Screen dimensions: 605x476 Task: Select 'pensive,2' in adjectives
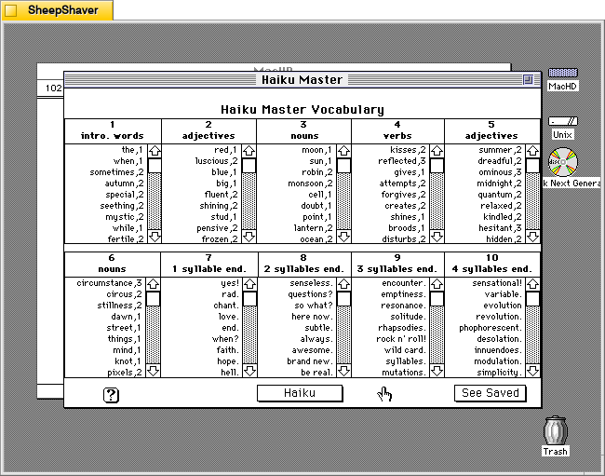[x=217, y=228]
